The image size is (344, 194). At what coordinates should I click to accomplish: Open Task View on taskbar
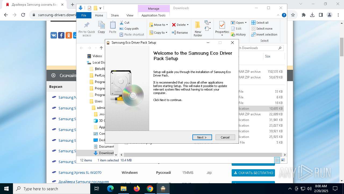click(97, 189)
